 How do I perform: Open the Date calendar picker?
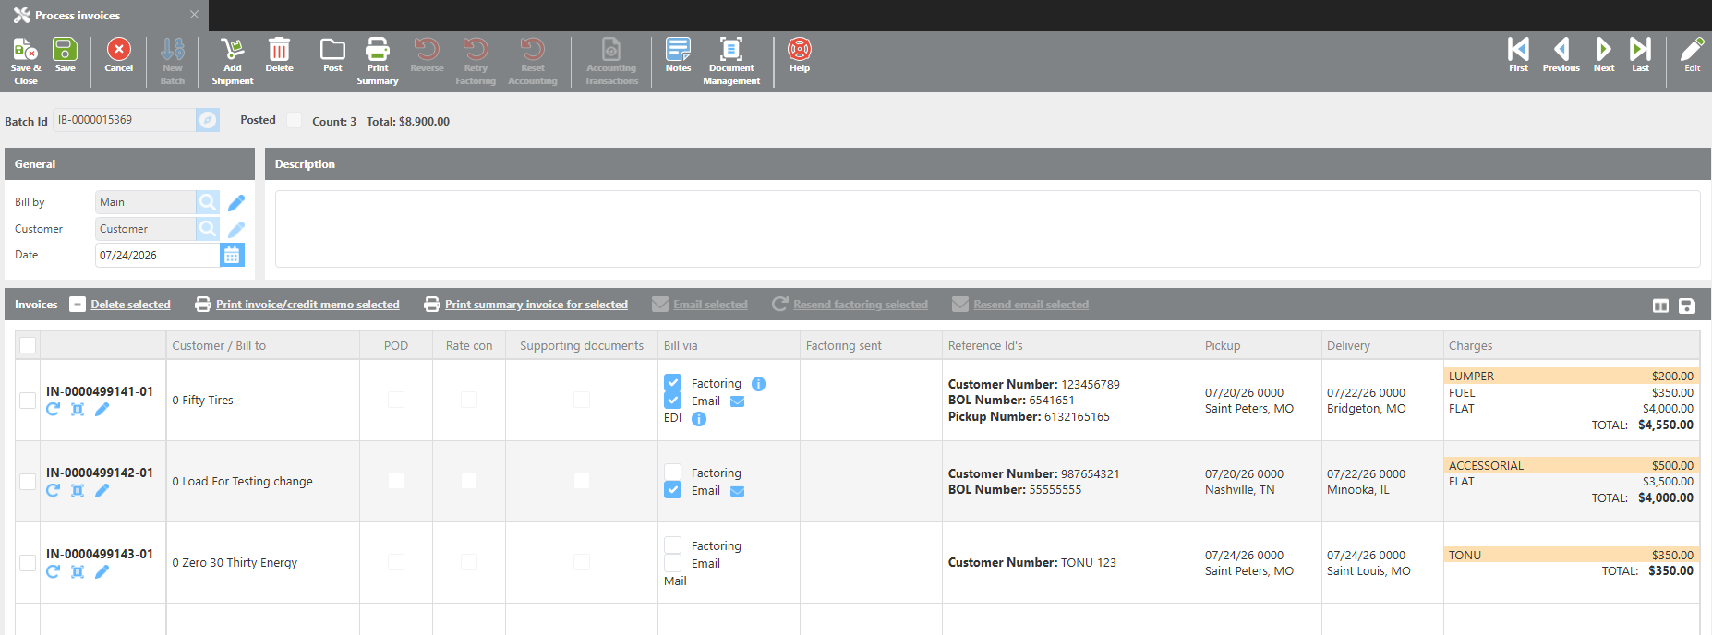pyautogui.click(x=232, y=255)
